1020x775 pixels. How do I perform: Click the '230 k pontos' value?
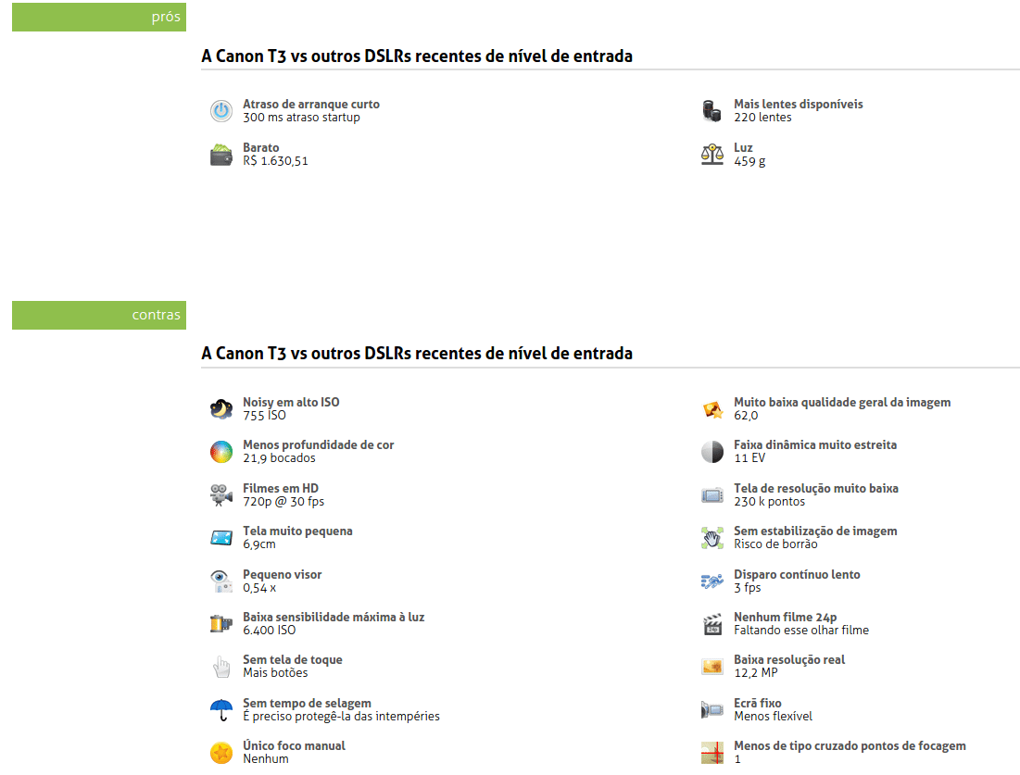point(769,502)
